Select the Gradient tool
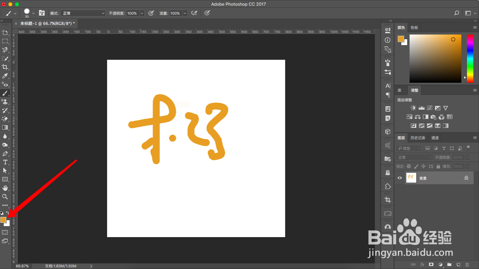Viewport: 479px width, 269px height. (x=5, y=128)
